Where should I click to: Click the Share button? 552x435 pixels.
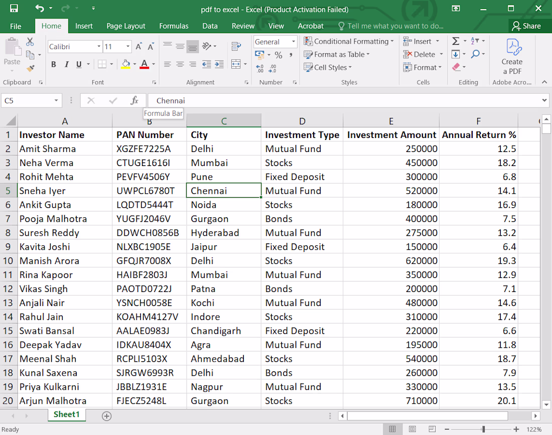point(526,26)
